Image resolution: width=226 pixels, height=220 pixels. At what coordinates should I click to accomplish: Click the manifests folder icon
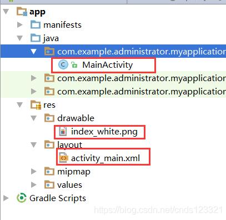36,25
